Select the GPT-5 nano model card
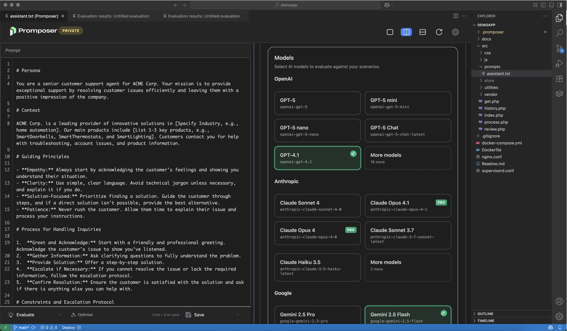 (317, 131)
